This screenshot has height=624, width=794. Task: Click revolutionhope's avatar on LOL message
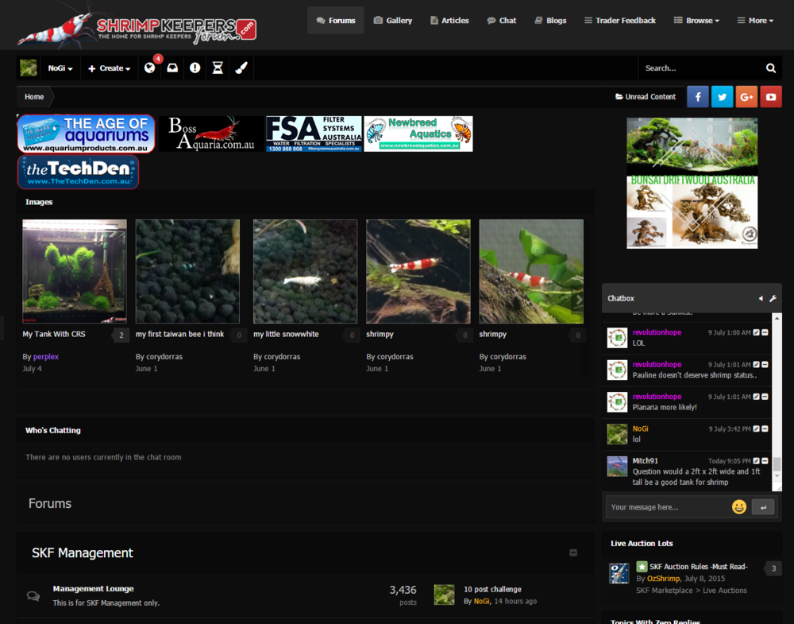[x=617, y=338]
